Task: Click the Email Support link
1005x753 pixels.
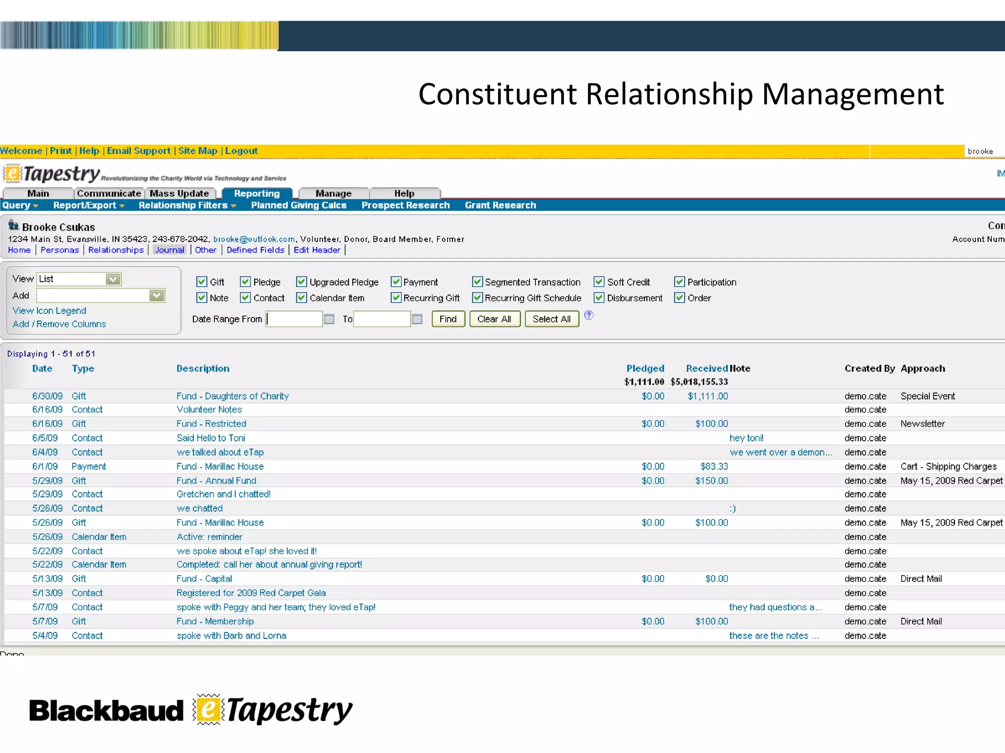Action: [139, 151]
